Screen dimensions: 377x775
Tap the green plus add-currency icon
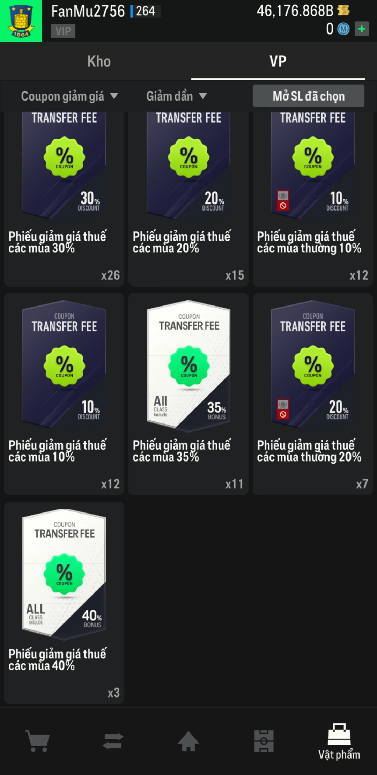[x=362, y=29]
